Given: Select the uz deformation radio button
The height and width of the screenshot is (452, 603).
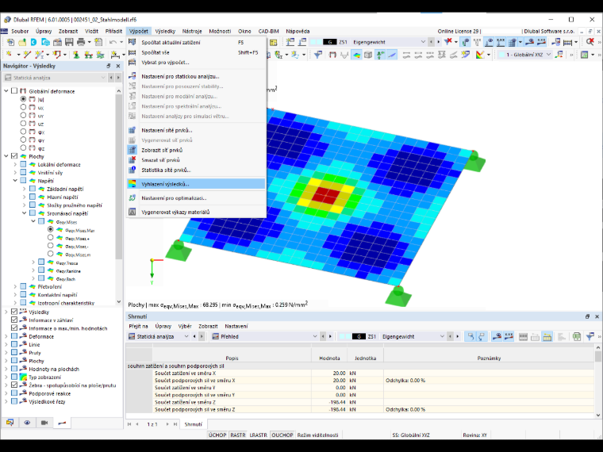Looking at the screenshot, I should tap(23, 124).
